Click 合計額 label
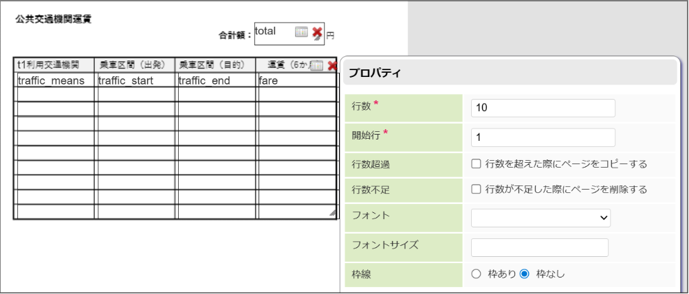The width and height of the screenshot is (689, 294). (x=235, y=36)
